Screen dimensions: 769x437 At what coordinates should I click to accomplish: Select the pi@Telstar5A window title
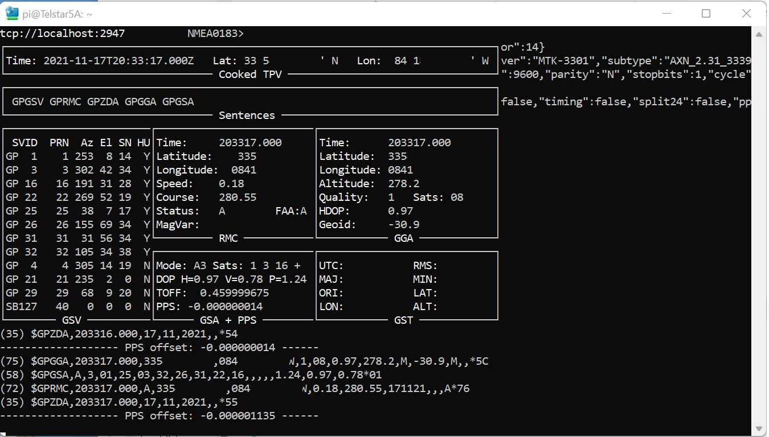[x=55, y=13]
